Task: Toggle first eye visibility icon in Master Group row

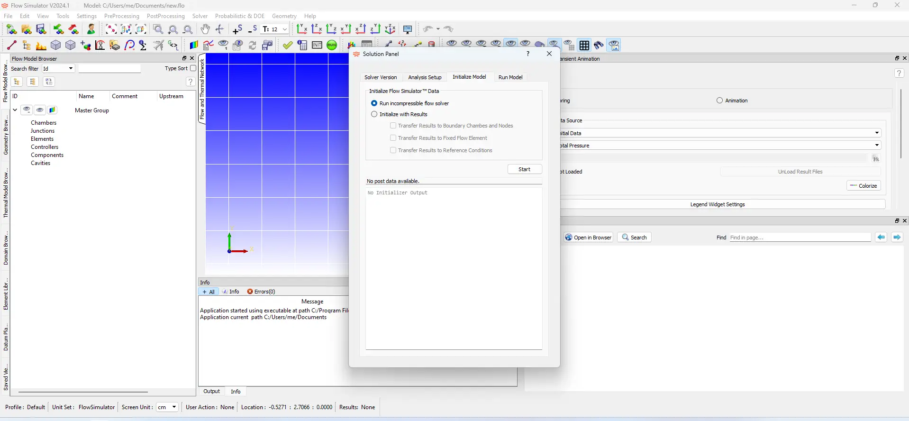Action: (27, 110)
